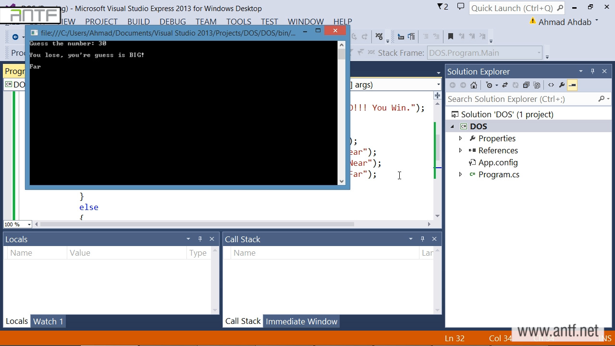Open the editor zoom level dropdown

tap(29, 224)
